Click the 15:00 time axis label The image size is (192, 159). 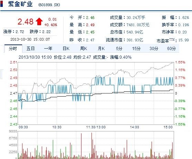pyautogui.click(x=168, y=127)
